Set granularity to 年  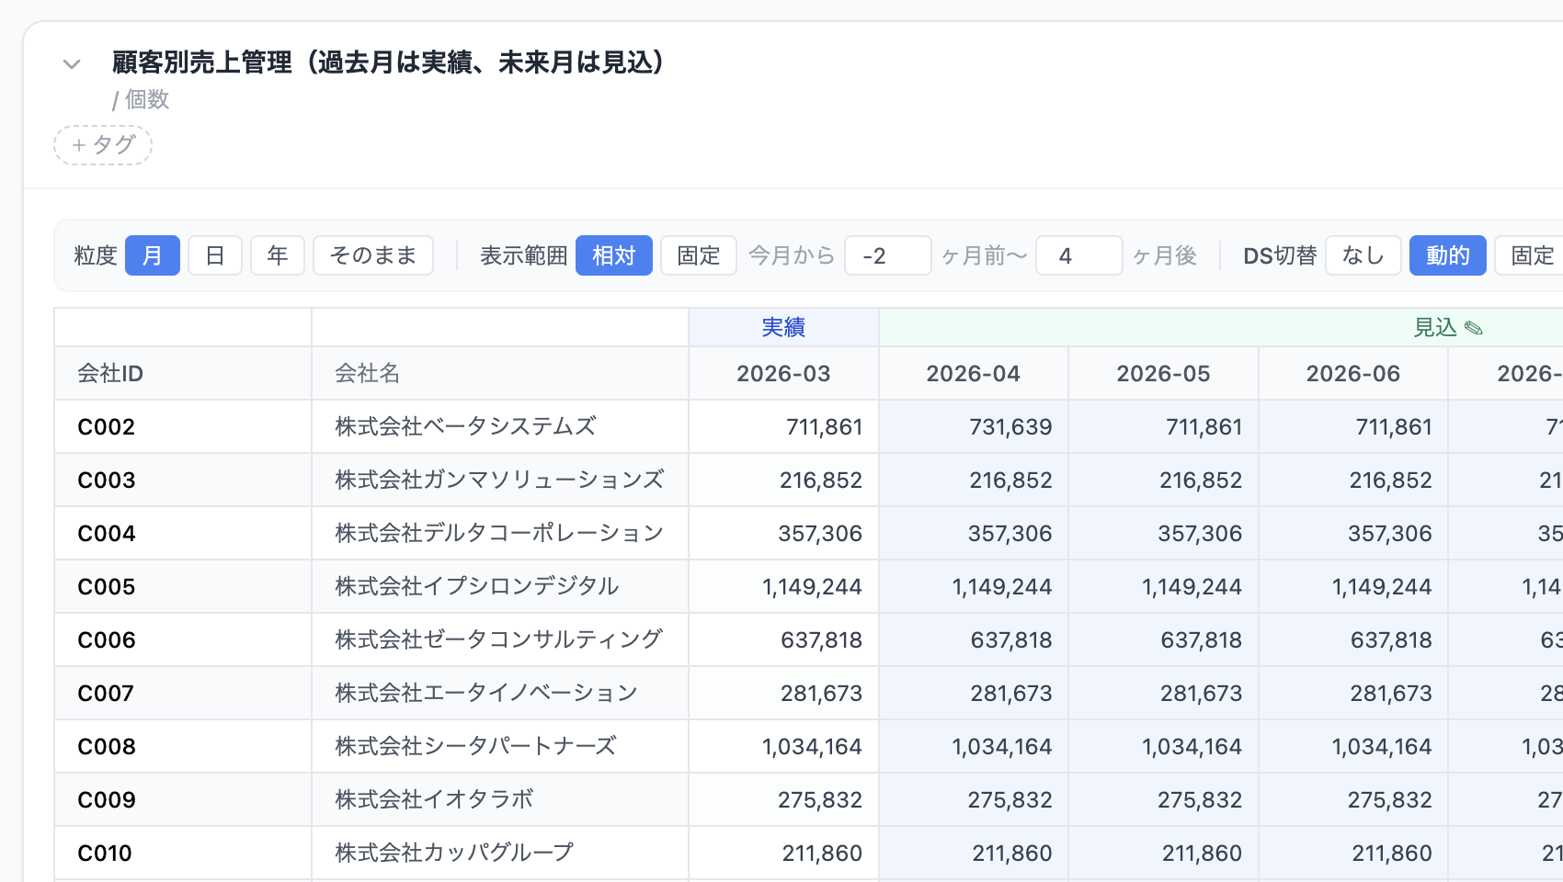point(278,255)
